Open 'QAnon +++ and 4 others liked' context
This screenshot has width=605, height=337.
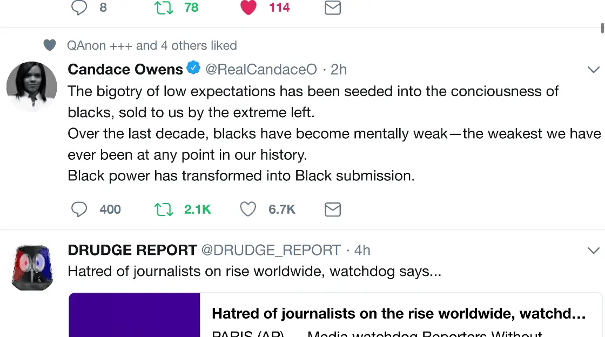[x=152, y=45]
